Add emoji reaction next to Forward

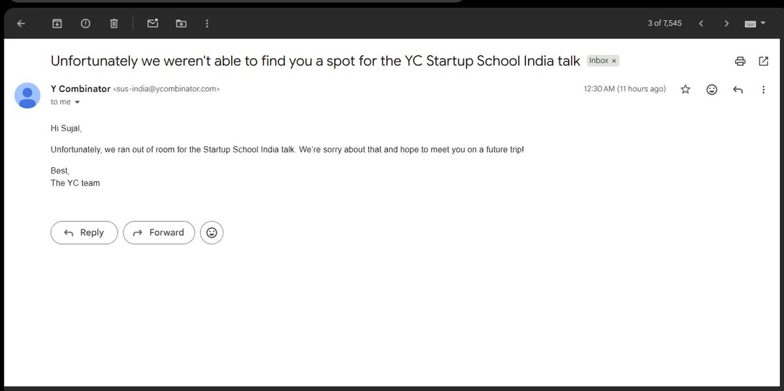(212, 232)
